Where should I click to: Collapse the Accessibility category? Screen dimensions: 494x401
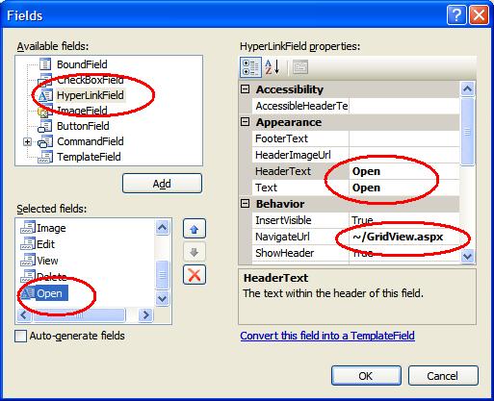tap(245, 88)
